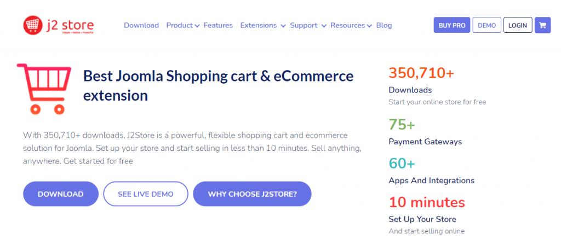561x246 pixels.
Task: Expand the Support dropdown arrow
Action: tap(324, 26)
